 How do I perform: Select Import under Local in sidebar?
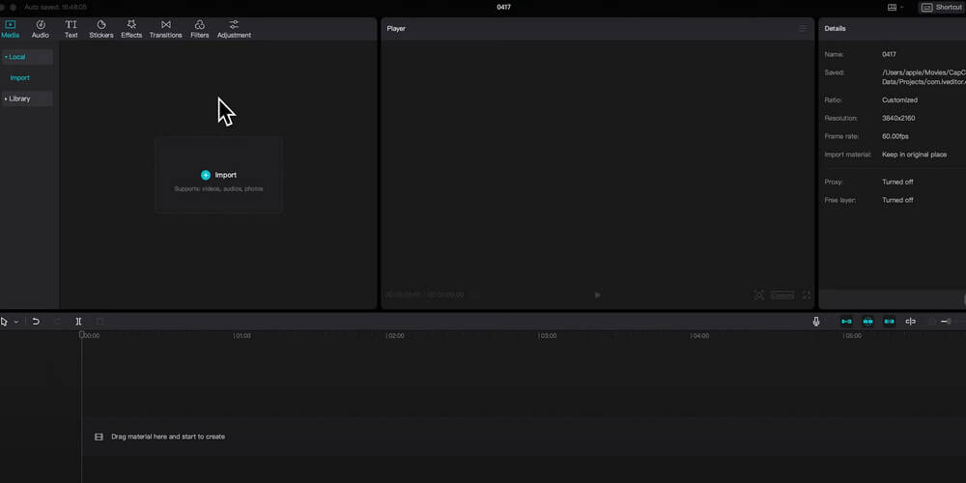pyautogui.click(x=19, y=77)
